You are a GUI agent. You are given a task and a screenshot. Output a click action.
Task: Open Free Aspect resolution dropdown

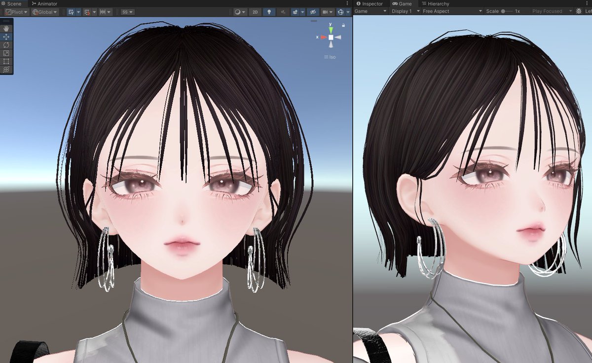pos(452,11)
